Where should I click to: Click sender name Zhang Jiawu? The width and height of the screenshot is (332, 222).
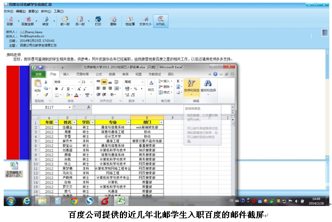click(x=33, y=32)
